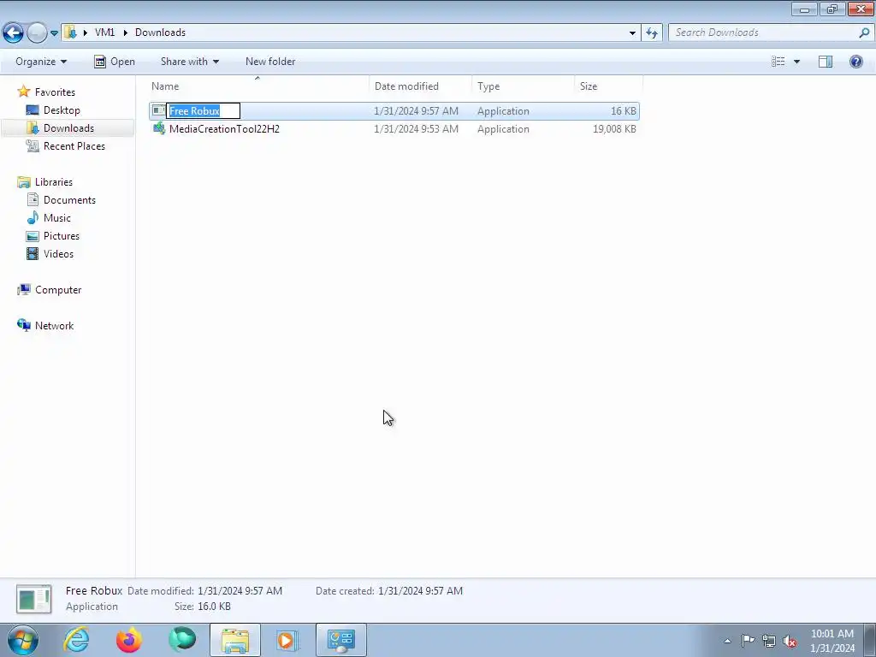Click Open in the toolbar

(115, 62)
